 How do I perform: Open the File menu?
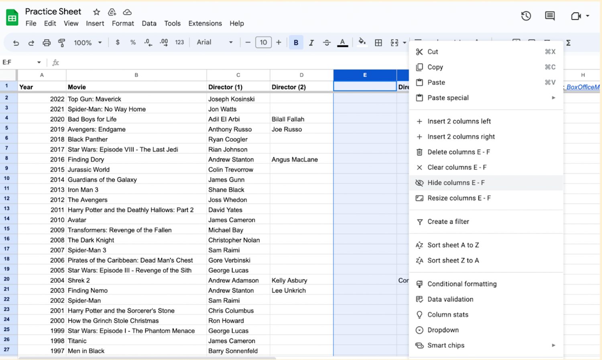[31, 23]
